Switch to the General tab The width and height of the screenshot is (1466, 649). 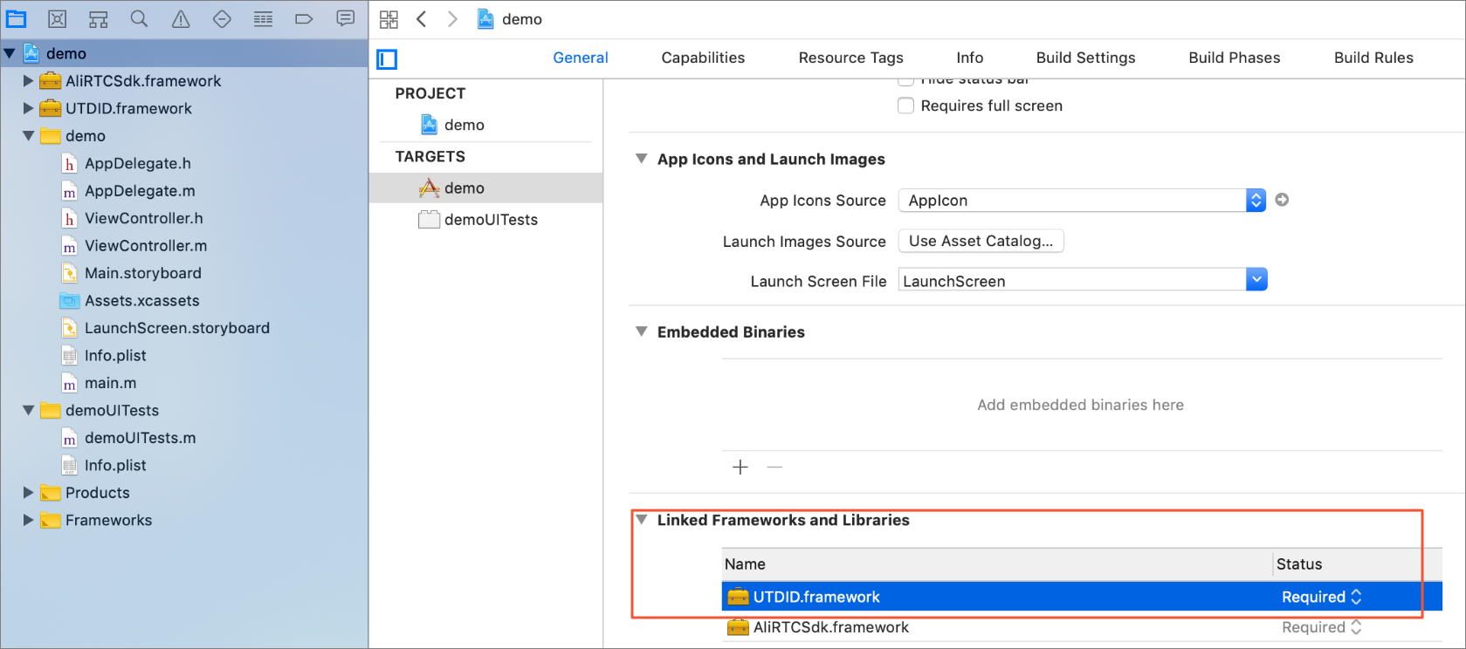(x=581, y=58)
